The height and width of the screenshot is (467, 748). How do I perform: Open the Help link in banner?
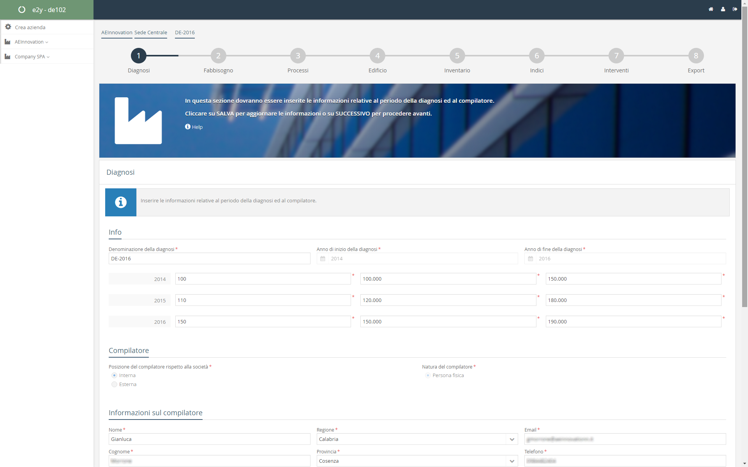[x=197, y=127]
